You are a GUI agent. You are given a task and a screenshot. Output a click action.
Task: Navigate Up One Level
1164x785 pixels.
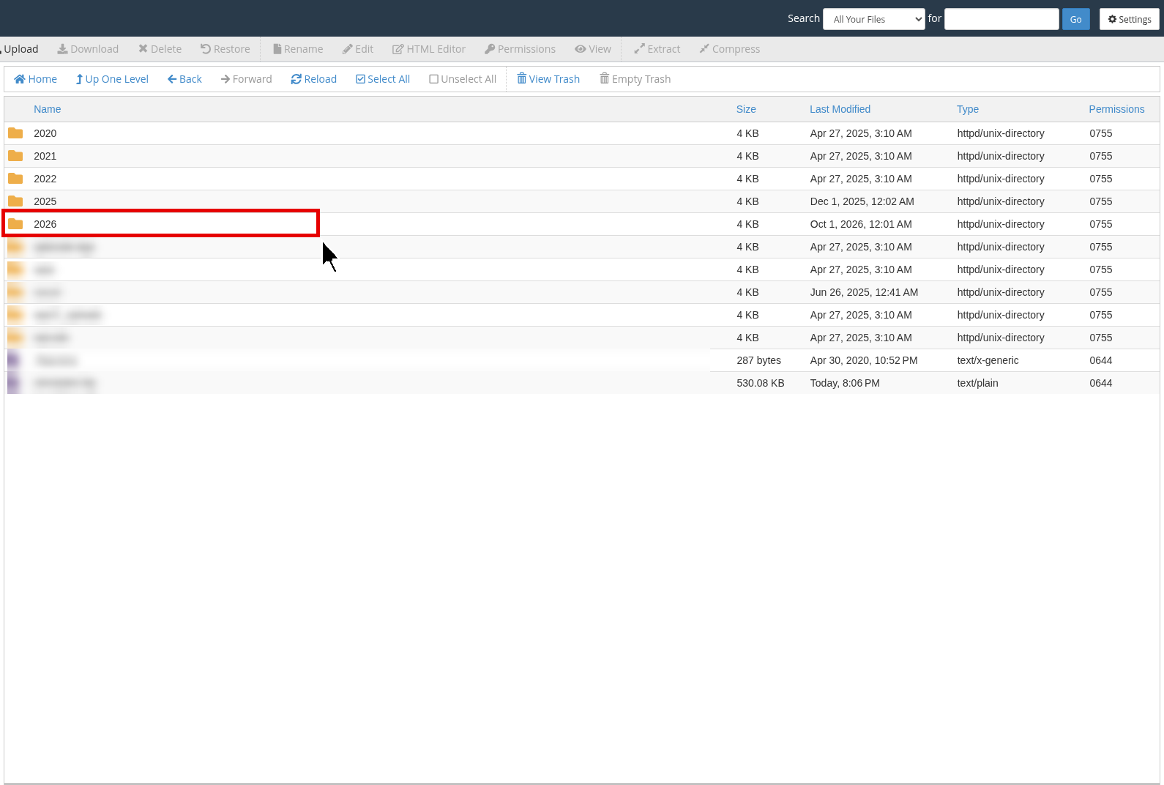[x=112, y=79]
